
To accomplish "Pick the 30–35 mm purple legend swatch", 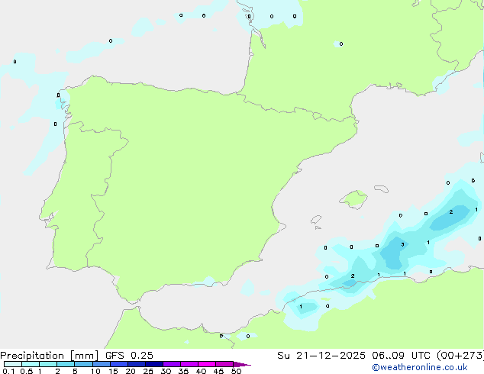I will click(x=172, y=364).
